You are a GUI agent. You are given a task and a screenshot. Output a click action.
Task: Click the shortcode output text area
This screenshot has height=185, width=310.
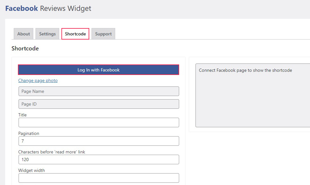tap(253, 95)
